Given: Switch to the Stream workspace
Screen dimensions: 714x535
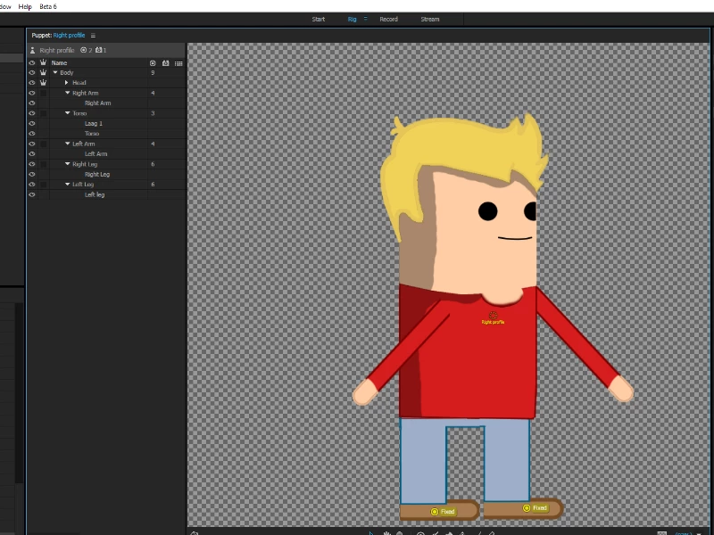Looking at the screenshot, I should (430, 19).
